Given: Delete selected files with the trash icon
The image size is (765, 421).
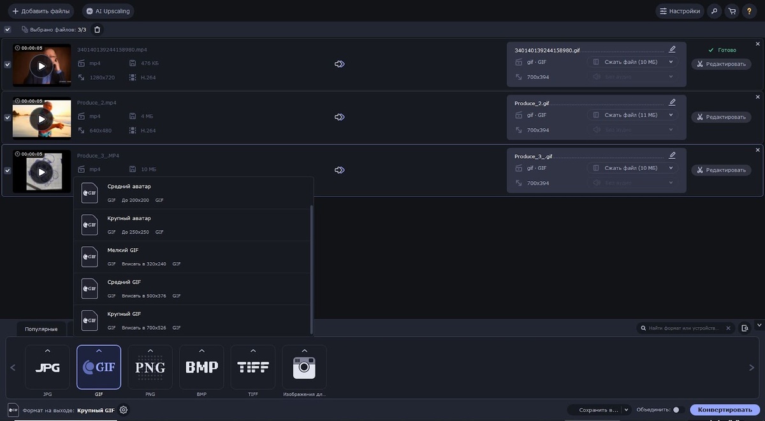Looking at the screenshot, I should (97, 29).
